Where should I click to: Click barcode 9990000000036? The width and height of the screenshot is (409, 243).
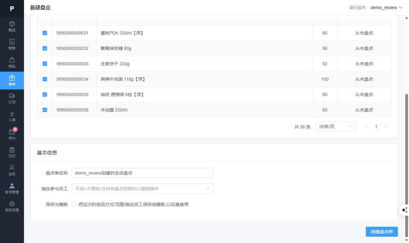pyautogui.click(x=72, y=110)
